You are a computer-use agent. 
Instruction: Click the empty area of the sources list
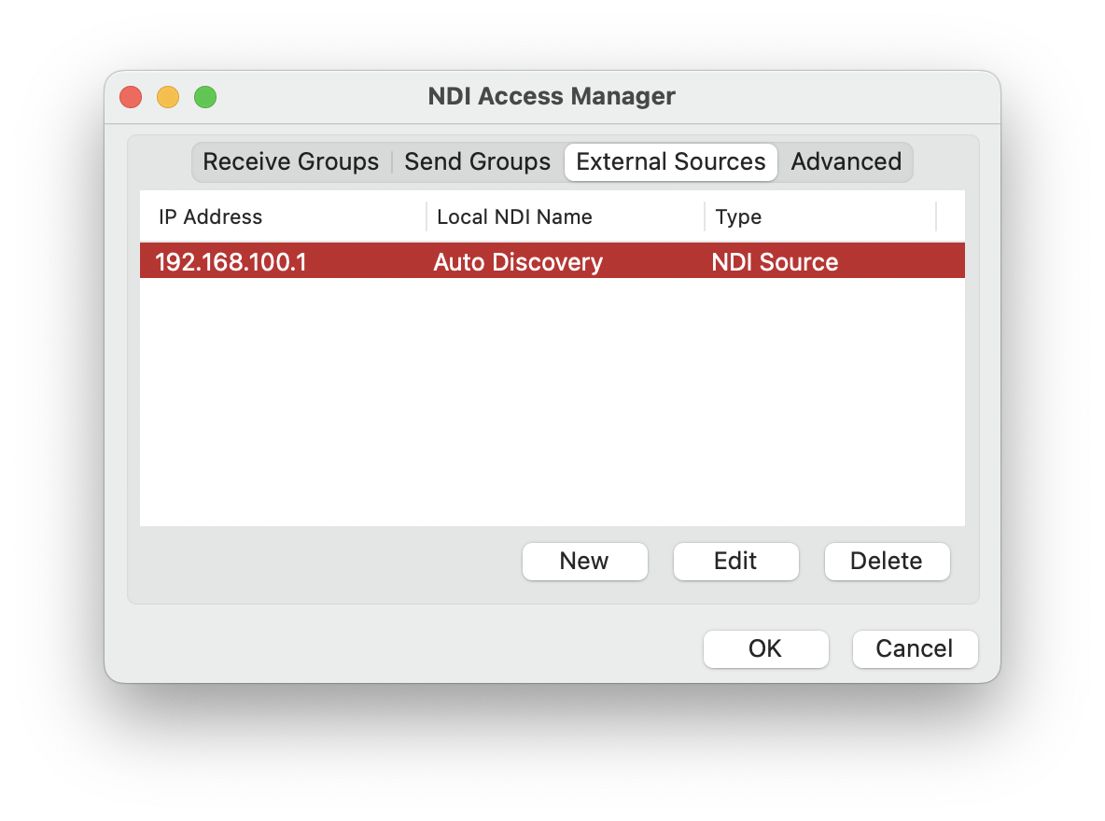click(551, 401)
